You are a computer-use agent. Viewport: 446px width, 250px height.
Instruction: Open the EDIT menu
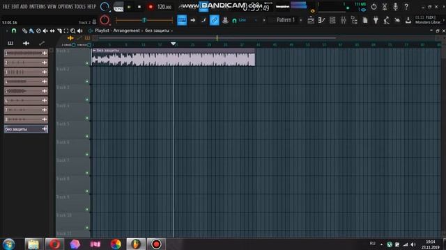coord(15,6)
